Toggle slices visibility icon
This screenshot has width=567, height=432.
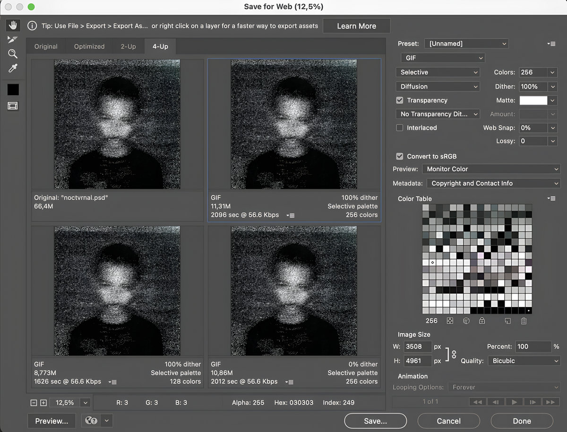13,106
